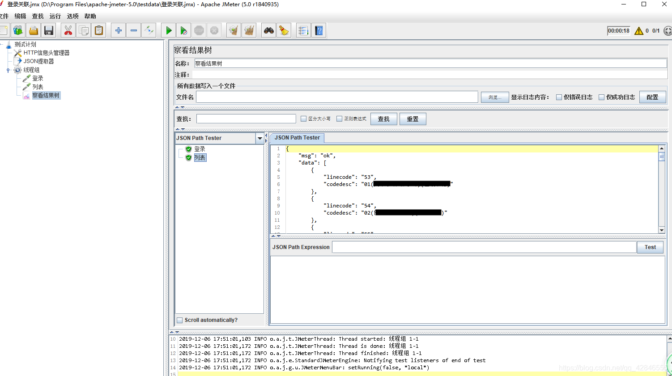Focus the 文件名 input field
Image resolution: width=672 pixels, height=376 pixels.
point(337,97)
